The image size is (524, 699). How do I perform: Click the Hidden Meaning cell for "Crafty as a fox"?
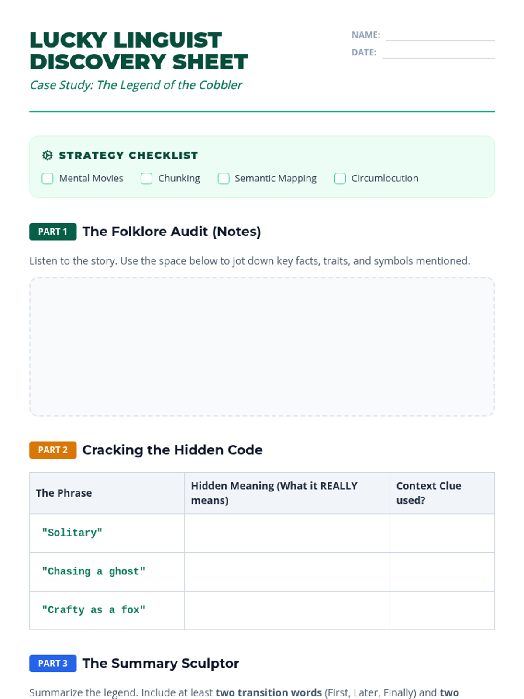click(287, 610)
